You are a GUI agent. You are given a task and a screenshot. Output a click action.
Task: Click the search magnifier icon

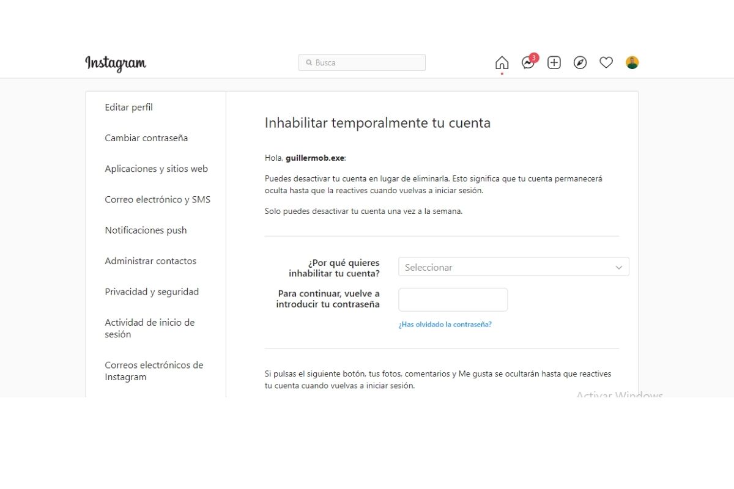pyautogui.click(x=310, y=62)
